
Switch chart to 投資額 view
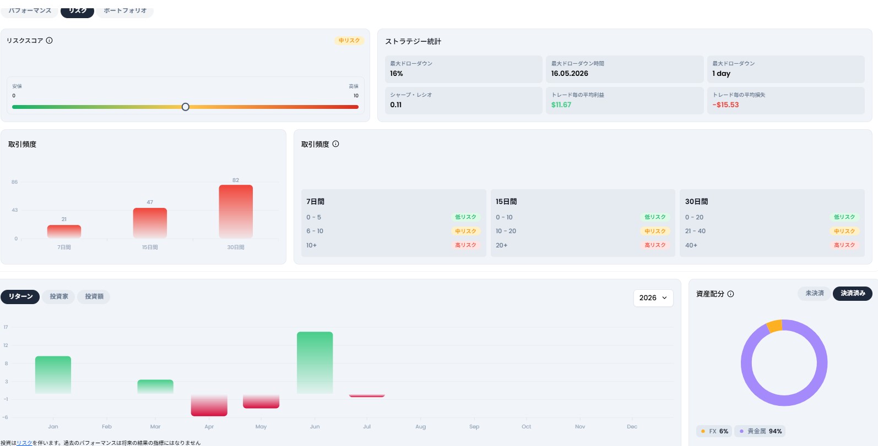(x=94, y=296)
